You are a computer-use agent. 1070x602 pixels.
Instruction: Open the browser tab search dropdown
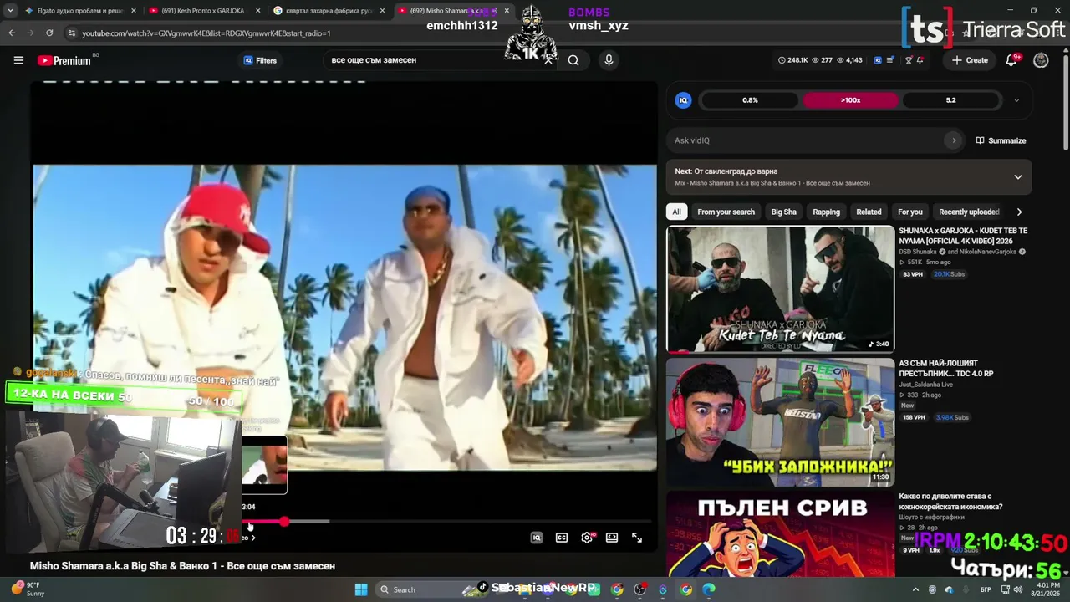[x=10, y=11]
